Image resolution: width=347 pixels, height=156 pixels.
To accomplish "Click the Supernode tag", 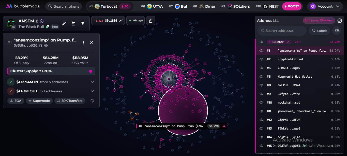I will (x=39, y=101).
